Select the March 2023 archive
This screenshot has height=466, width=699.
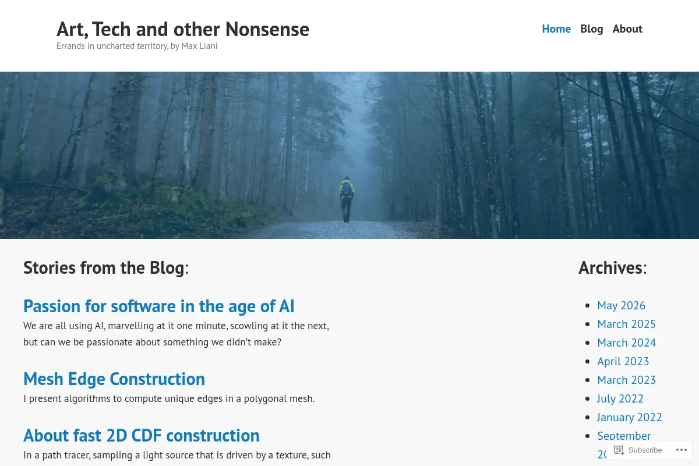[626, 380]
